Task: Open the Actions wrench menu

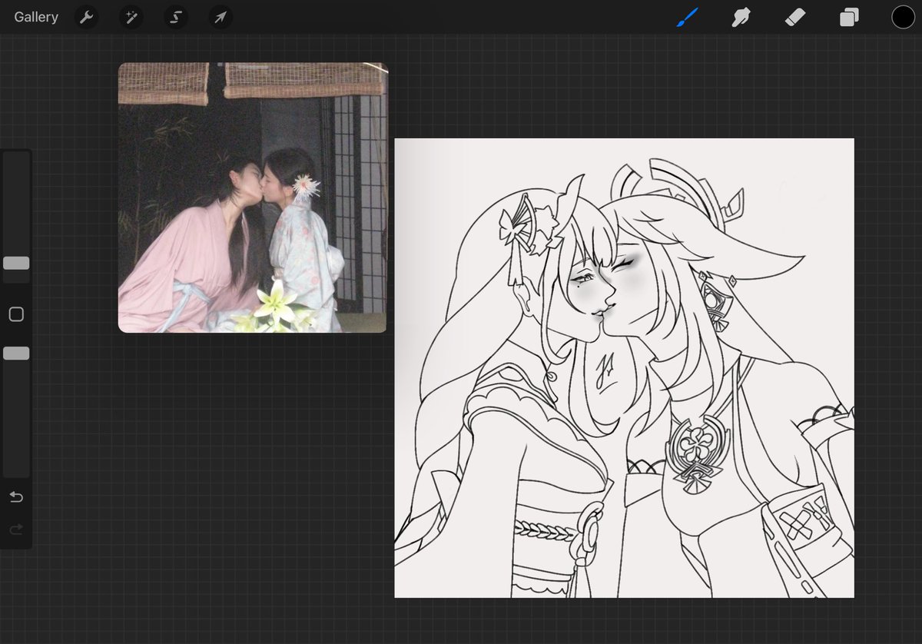Action: click(87, 17)
